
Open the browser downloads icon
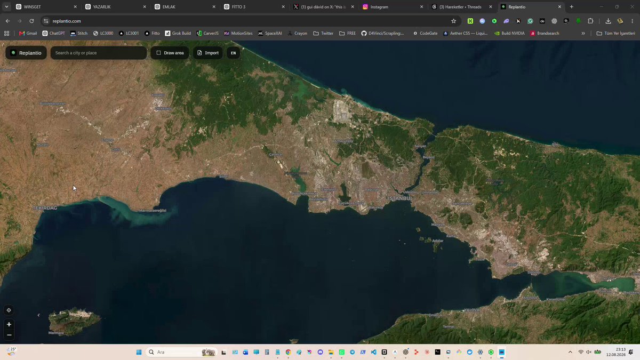click(608, 21)
